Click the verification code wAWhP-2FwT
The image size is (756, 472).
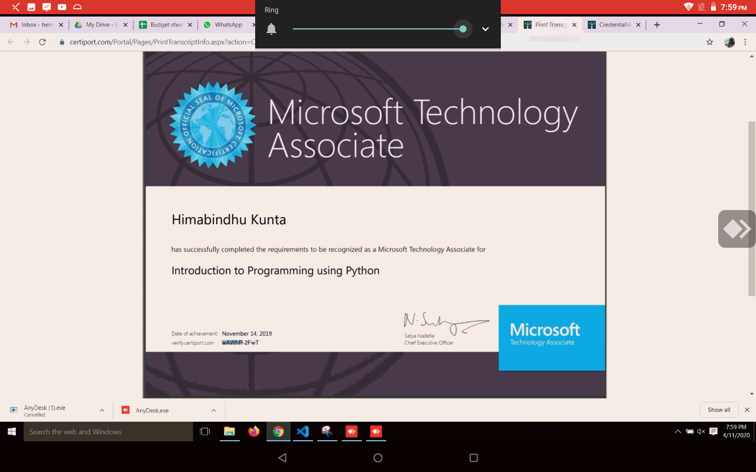(240, 342)
